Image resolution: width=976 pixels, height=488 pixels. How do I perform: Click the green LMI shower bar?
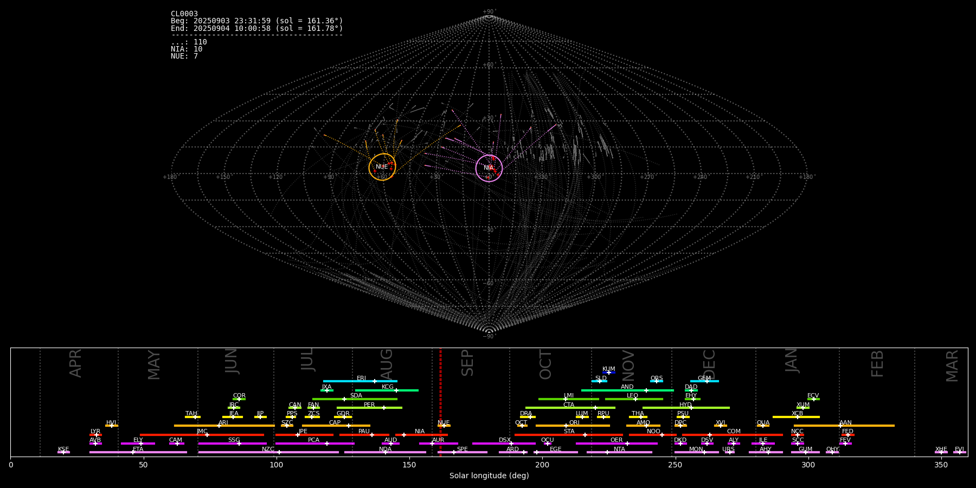tap(569, 399)
